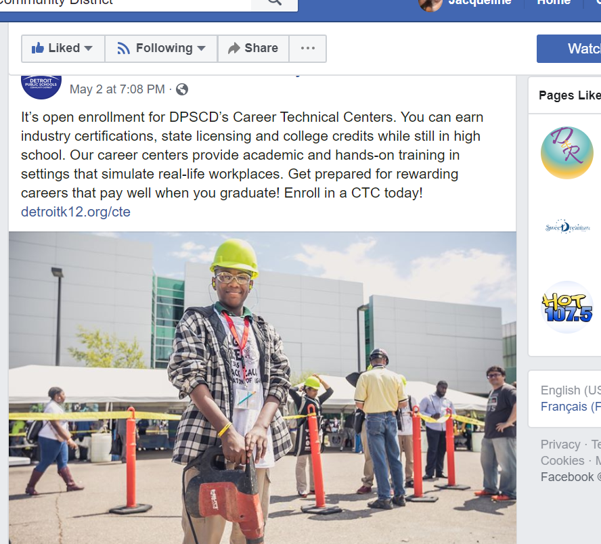Open the detroitk12.org/cte link
This screenshot has width=601, height=544.
point(76,212)
